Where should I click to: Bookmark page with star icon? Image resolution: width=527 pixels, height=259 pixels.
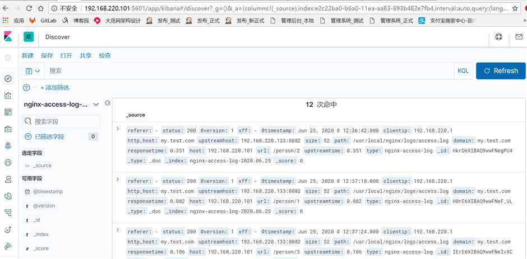(x=515, y=8)
